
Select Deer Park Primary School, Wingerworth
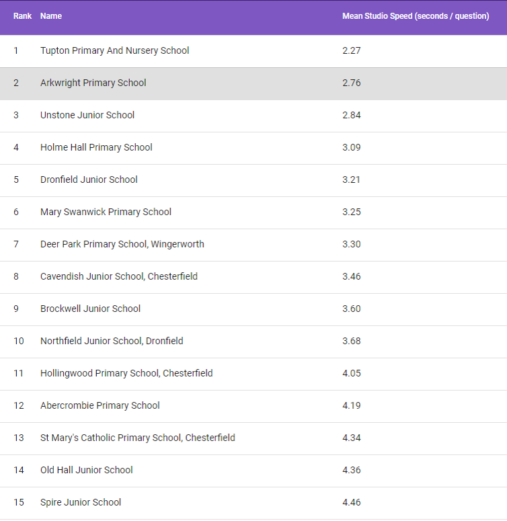coord(122,244)
